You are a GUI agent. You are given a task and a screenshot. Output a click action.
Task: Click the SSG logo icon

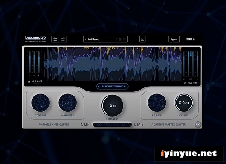coord(190,39)
